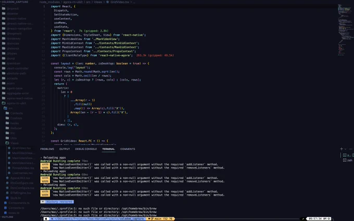Open PinnedVideo.tsx in the explorer
The height and width of the screenshot is (221, 354).
[23, 168]
